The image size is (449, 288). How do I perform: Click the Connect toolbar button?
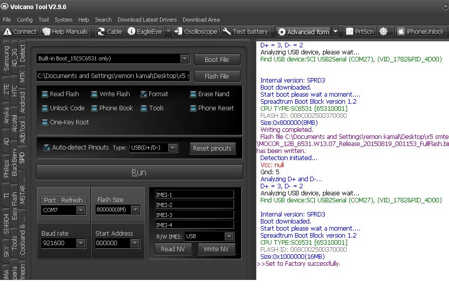(20, 31)
